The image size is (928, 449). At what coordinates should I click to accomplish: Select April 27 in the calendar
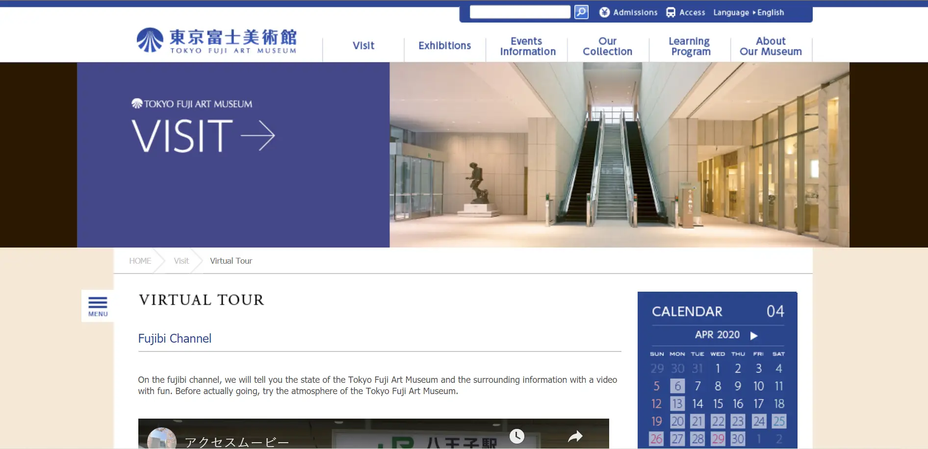pos(677,439)
